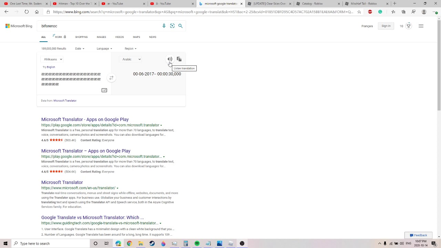Open Windows notification center
This screenshot has height=248, width=441.
coord(434,244)
